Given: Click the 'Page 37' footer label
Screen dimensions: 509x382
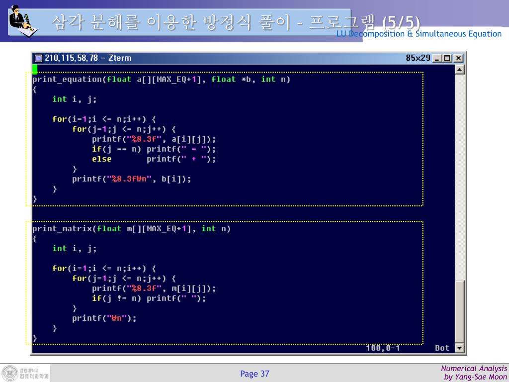Looking at the screenshot, I should coord(254,374).
